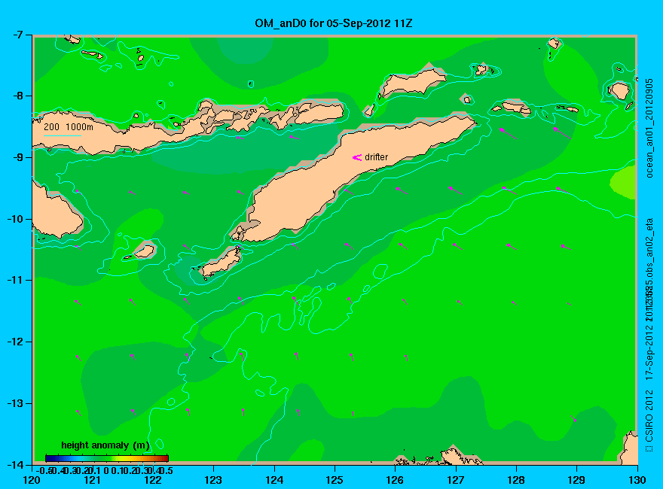Click the y-axis label -14
663x489 pixels.
click(x=15, y=464)
